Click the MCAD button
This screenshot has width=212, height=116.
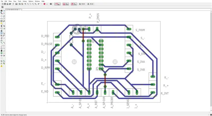click(90, 4)
